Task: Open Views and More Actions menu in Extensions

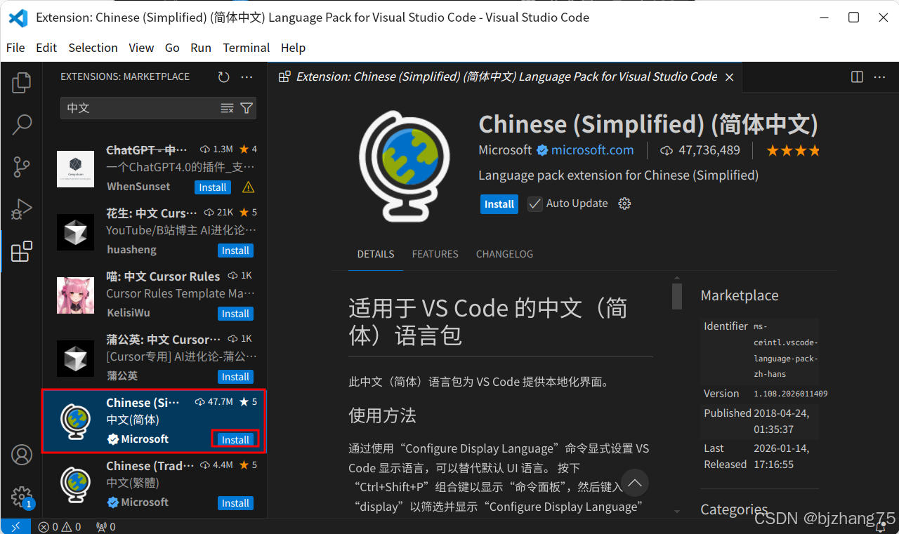Action: [x=247, y=76]
